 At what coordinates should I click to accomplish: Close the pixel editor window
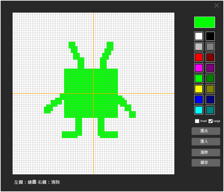pyautogui.click(x=217, y=5)
